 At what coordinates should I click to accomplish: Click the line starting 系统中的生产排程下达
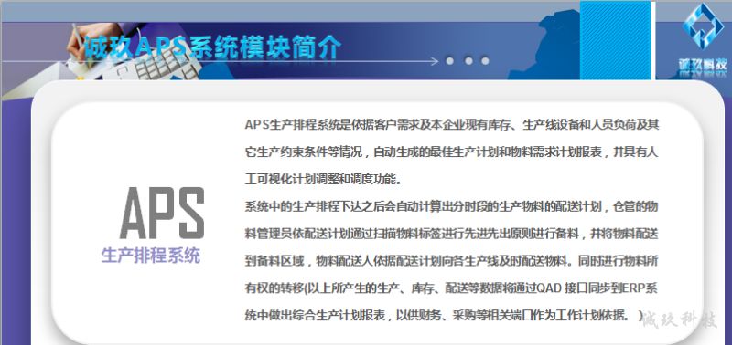[451, 206]
